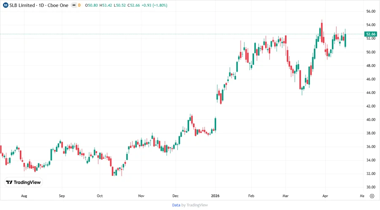Viewport: 380px width, 210px height.
Task: Follow the Data link below chart
Action: 176,205
